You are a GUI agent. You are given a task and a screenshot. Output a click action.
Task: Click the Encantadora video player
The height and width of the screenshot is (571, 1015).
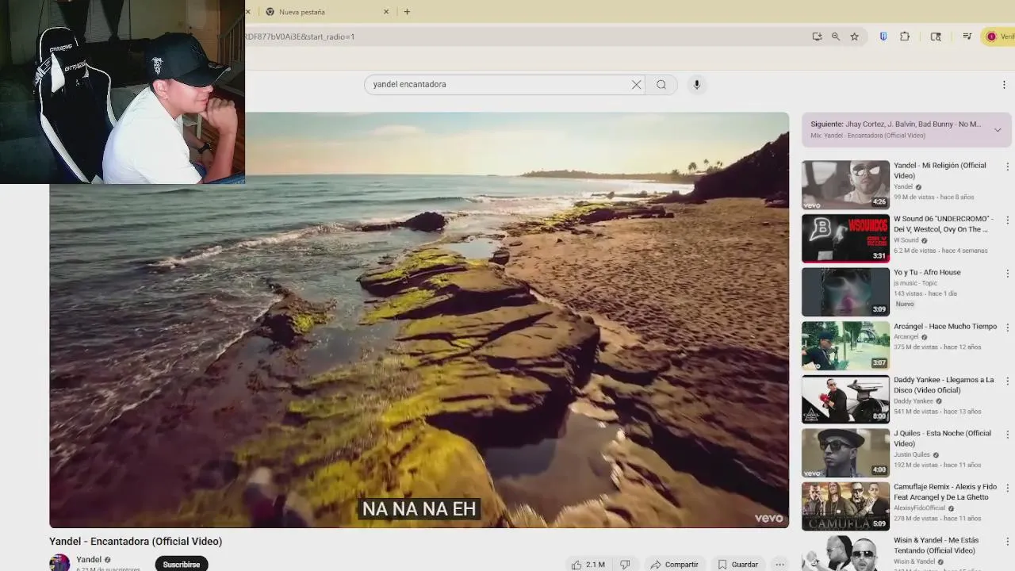[x=419, y=320]
